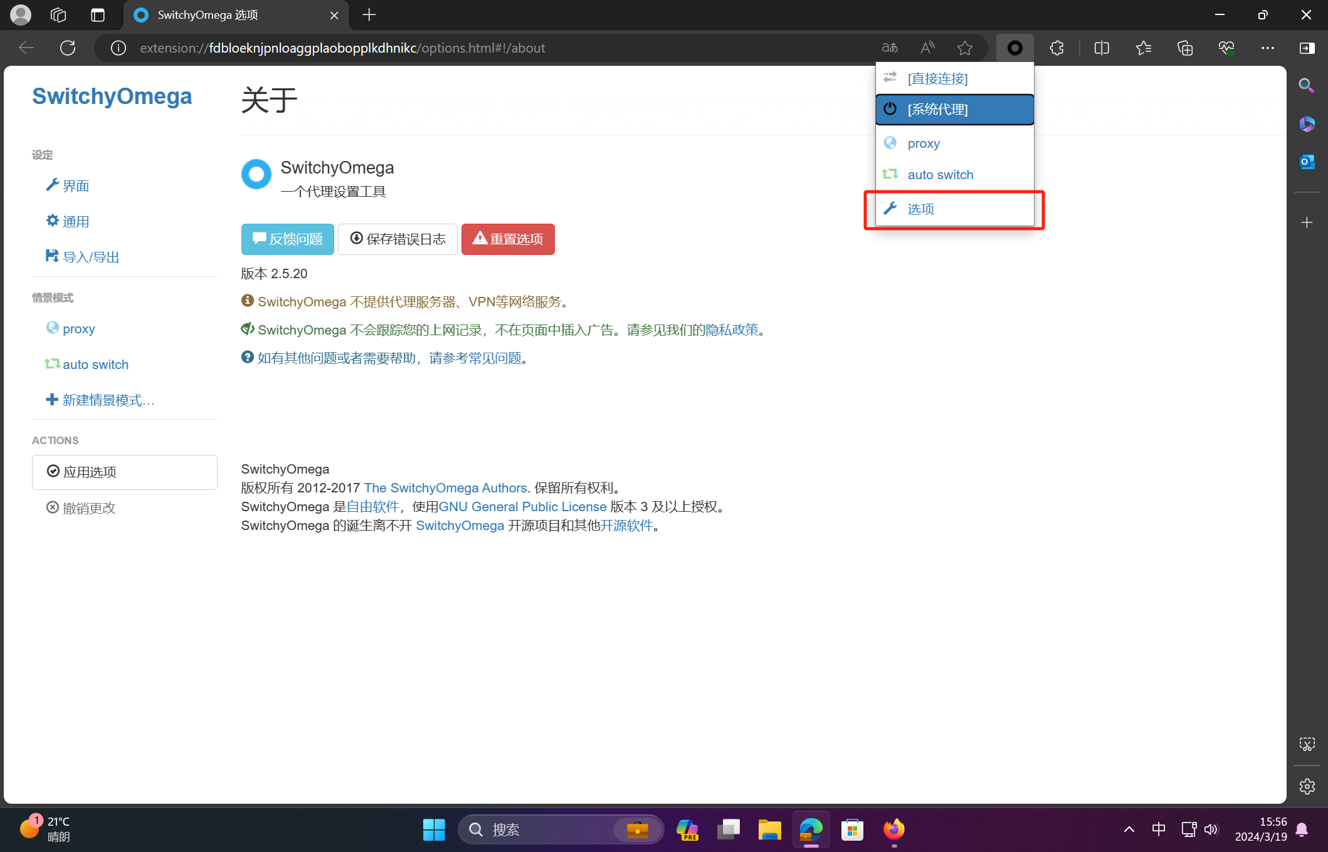Select 选项 from the extension menu
This screenshot has height=852, width=1328.
[x=920, y=209]
